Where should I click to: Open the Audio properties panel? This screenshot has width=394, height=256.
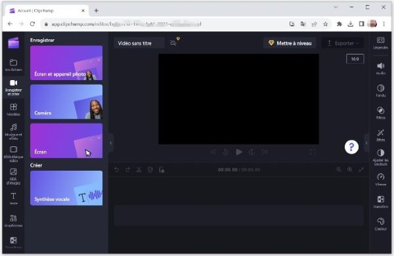[380, 68]
